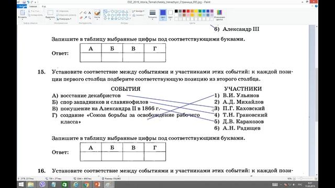The width and height of the screenshot is (335, 188).
Task: Select the Color picker eyedropper tool
Action: (85, 18)
